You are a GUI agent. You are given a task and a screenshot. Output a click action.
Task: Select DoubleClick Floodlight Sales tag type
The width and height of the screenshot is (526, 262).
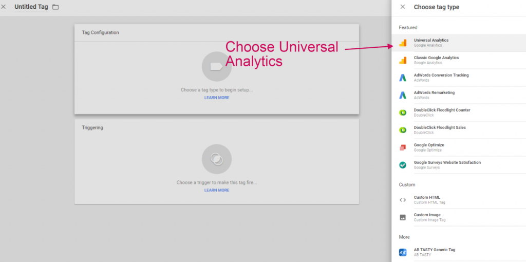pyautogui.click(x=459, y=130)
